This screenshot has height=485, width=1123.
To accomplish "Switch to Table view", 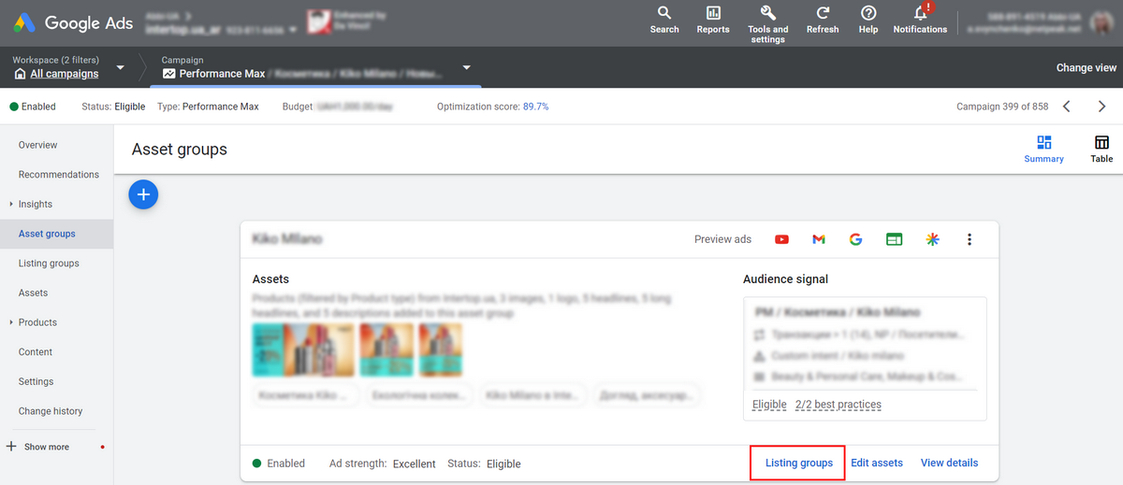I will click(x=1101, y=150).
